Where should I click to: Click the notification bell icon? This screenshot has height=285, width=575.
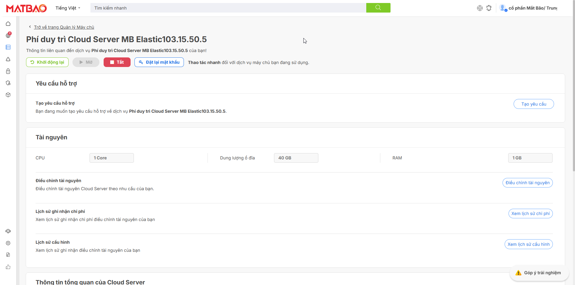(489, 8)
